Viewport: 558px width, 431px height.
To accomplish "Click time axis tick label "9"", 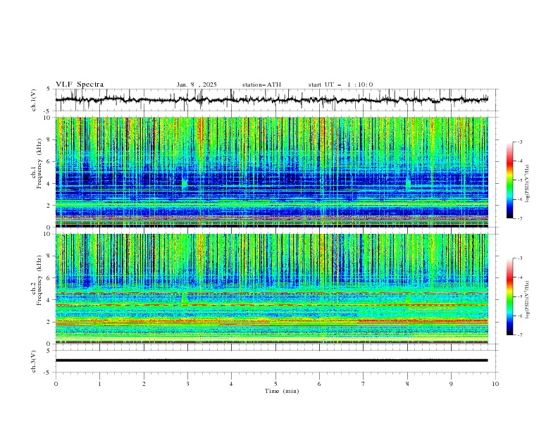I will [x=451, y=384].
